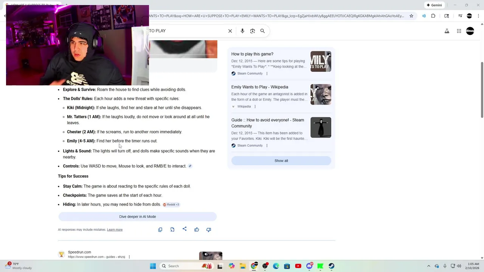484x272 pixels.
Task: Open Google Lens image search
Action: pyautogui.click(x=253, y=31)
